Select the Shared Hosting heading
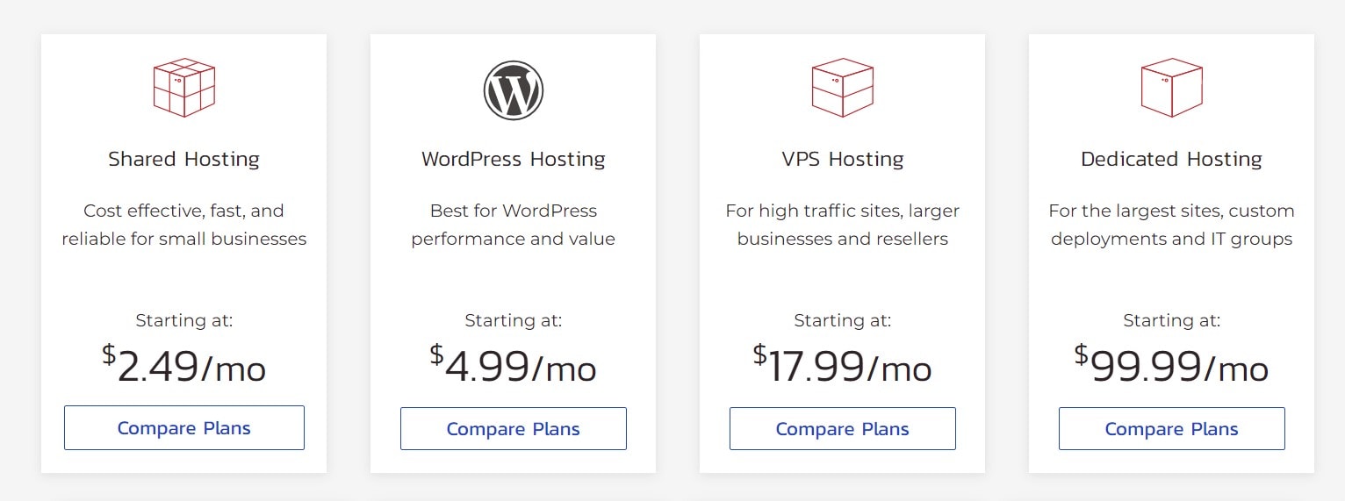The height and width of the screenshot is (501, 1345). pyautogui.click(x=184, y=159)
